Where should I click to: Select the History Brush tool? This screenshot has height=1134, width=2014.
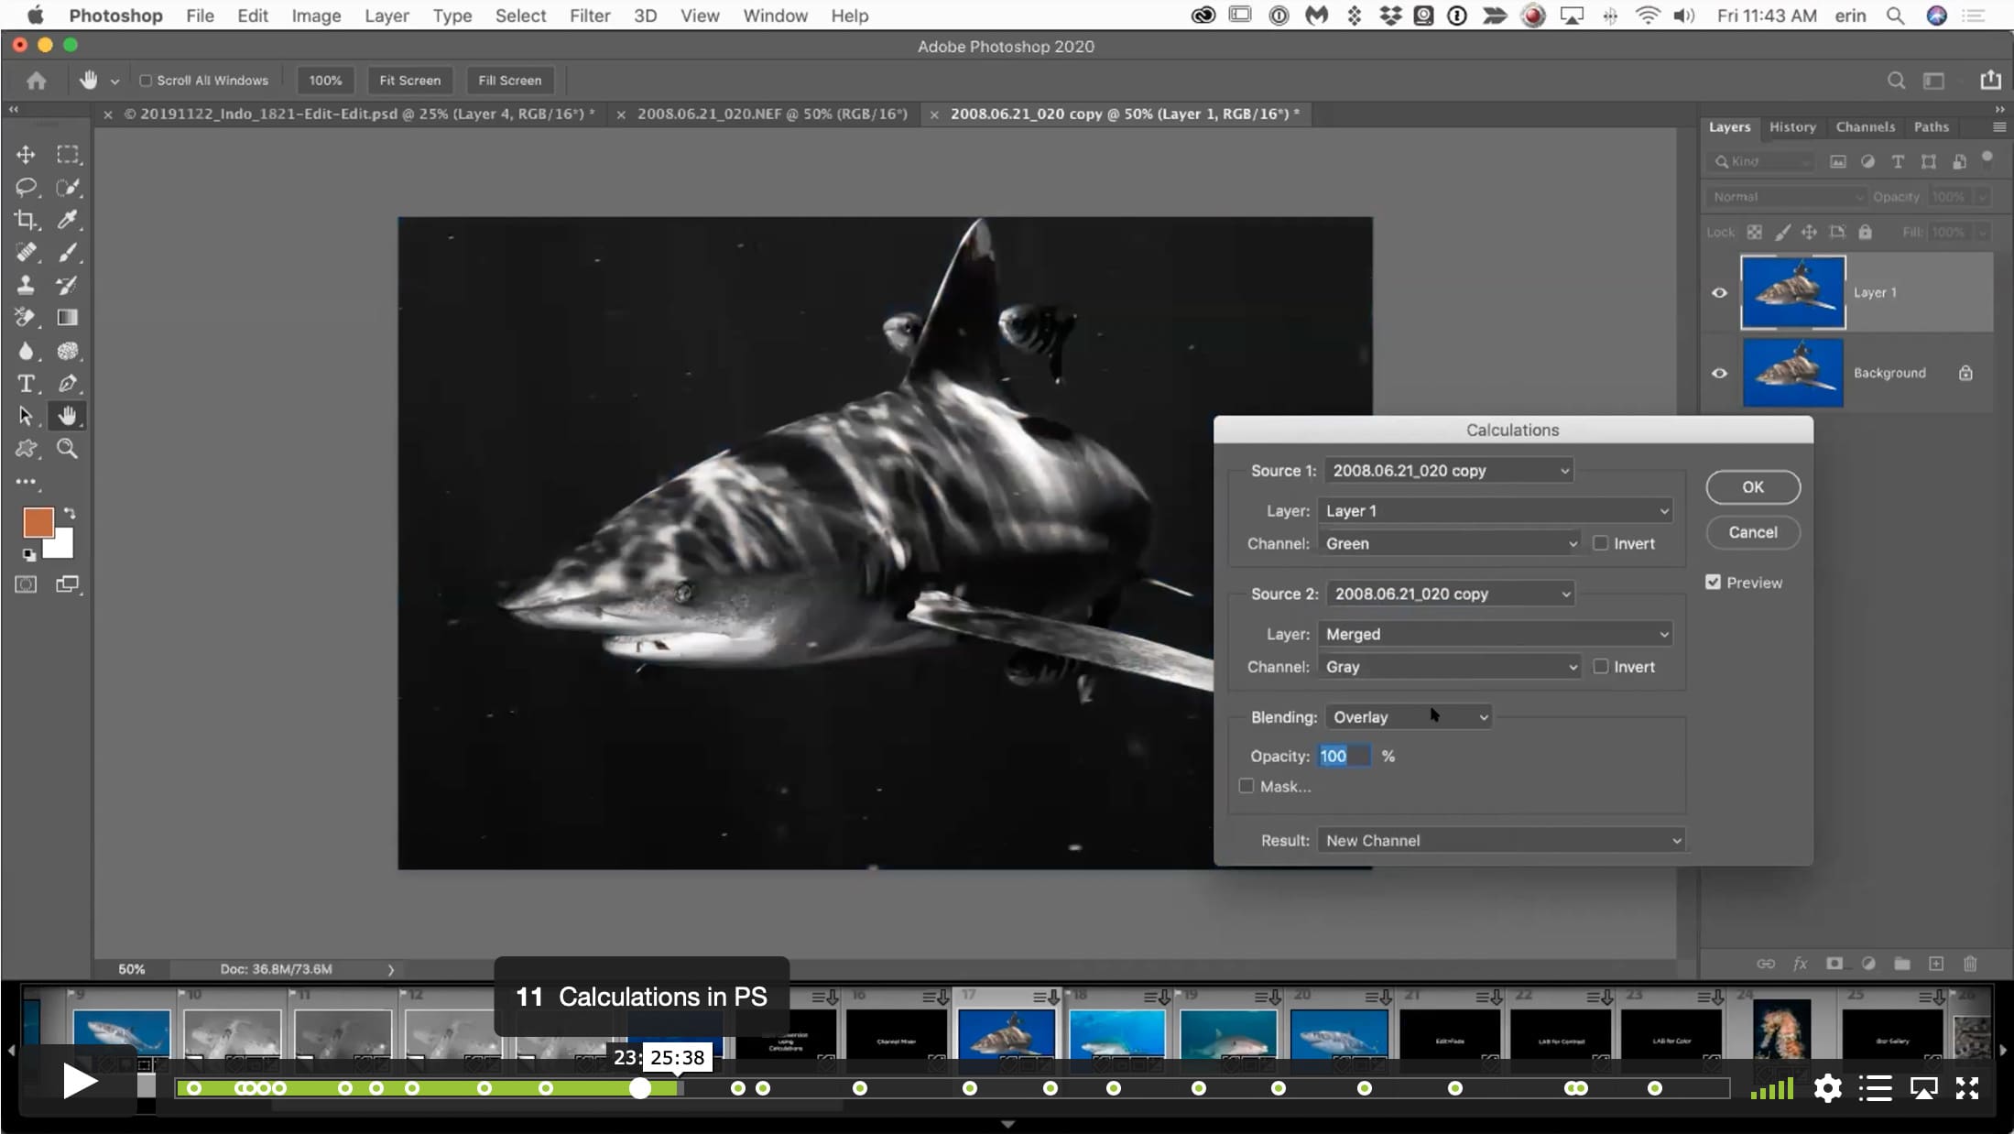(68, 285)
